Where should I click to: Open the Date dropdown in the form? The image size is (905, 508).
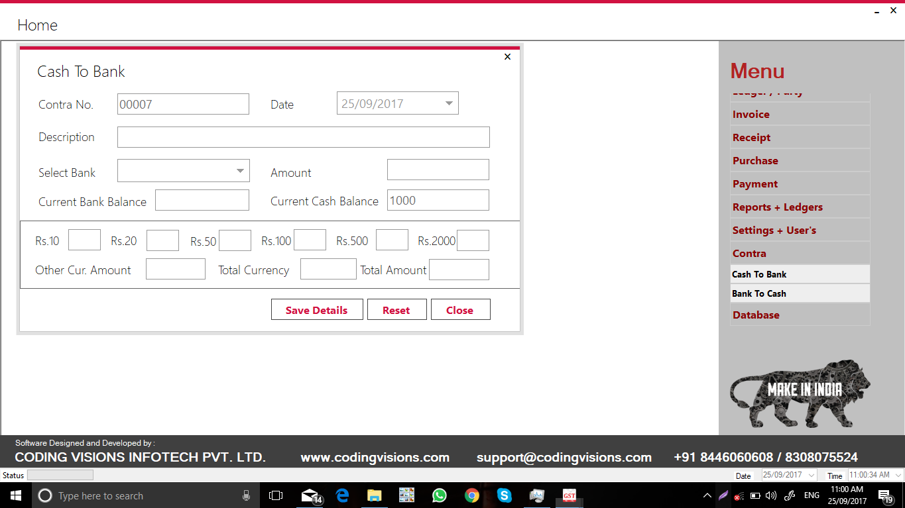[x=450, y=103]
